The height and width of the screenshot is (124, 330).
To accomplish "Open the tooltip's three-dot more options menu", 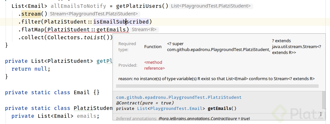I will coord(321,115).
